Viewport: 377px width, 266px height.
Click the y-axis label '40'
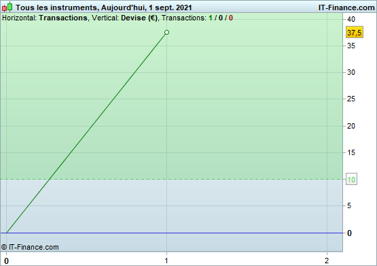[351, 19]
